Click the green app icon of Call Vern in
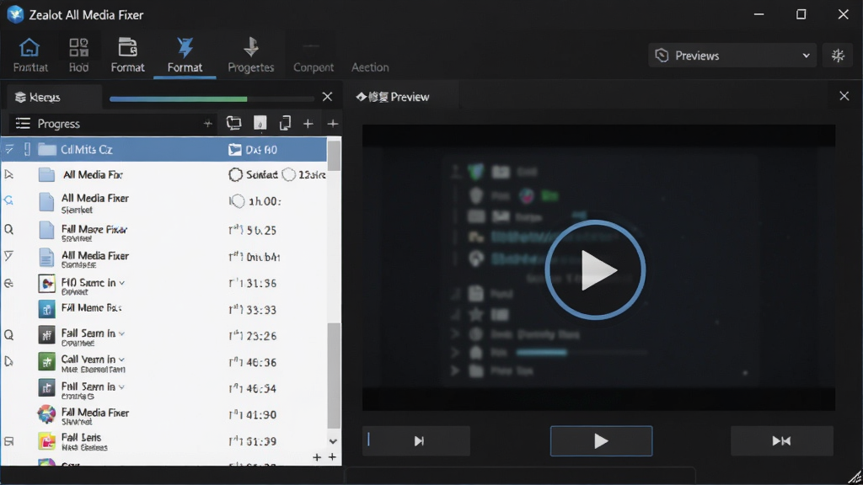Image resolution: width=863 pixels, height=485 pixels. 47,362
